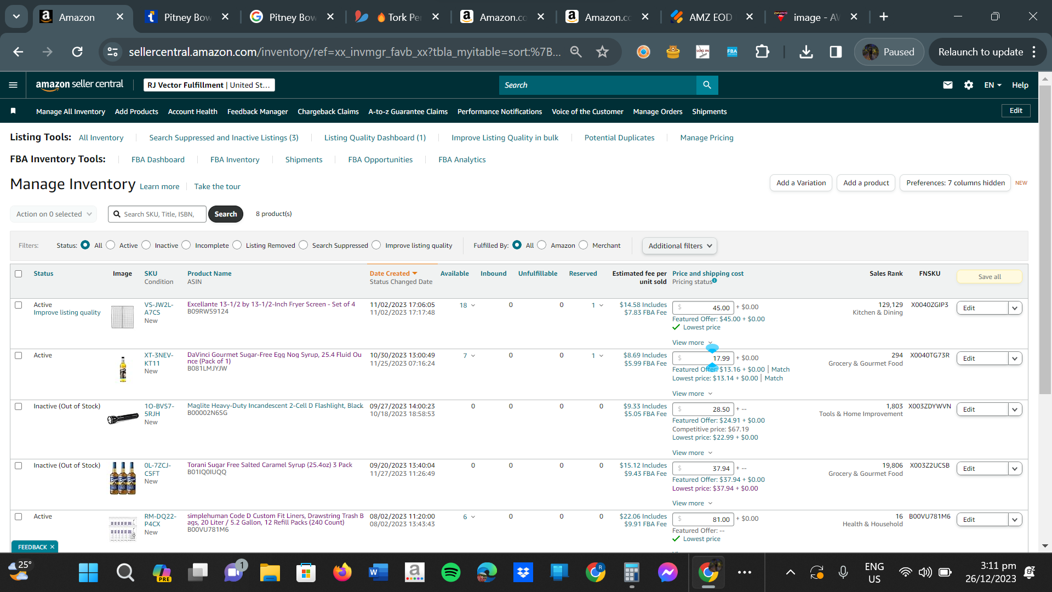The height and width of the screenshot is (592, 1052).
Task: Open Spotify from the taskbar
Action: tap(451, 572)
